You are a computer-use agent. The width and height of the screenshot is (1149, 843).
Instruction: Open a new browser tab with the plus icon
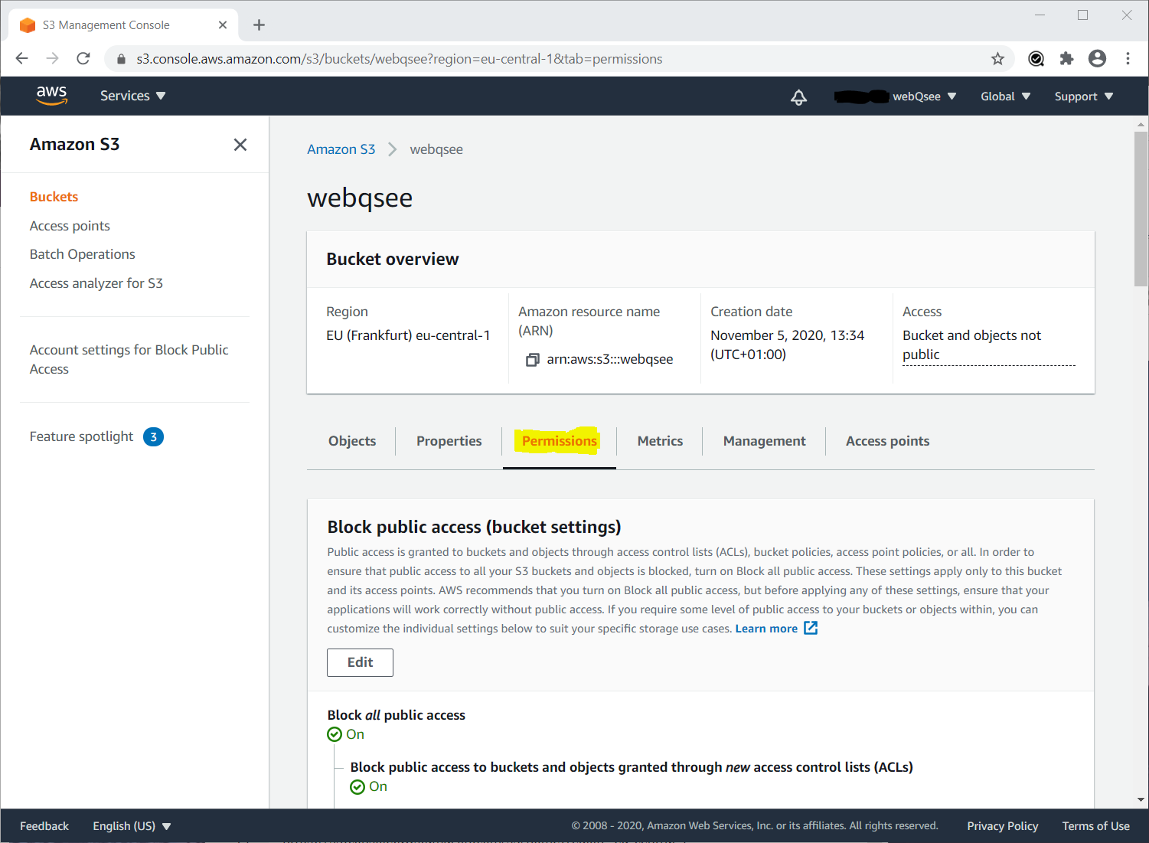pos(259,25)
